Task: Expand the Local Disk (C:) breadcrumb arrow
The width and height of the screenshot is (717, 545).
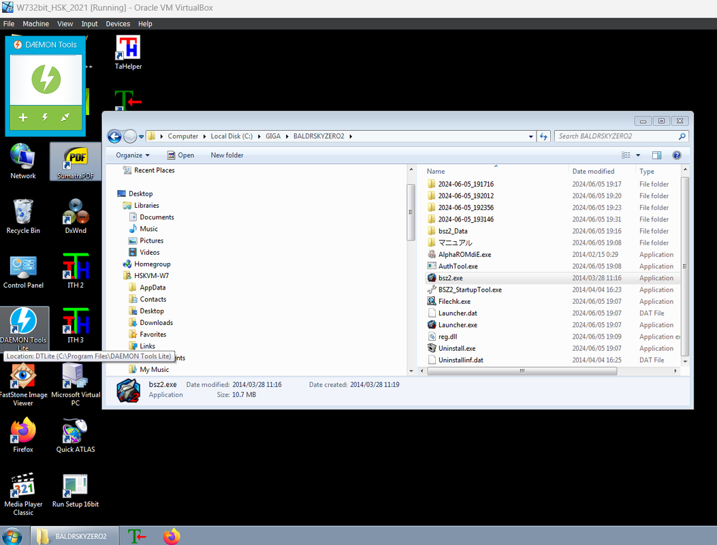Action: (259, 136)
